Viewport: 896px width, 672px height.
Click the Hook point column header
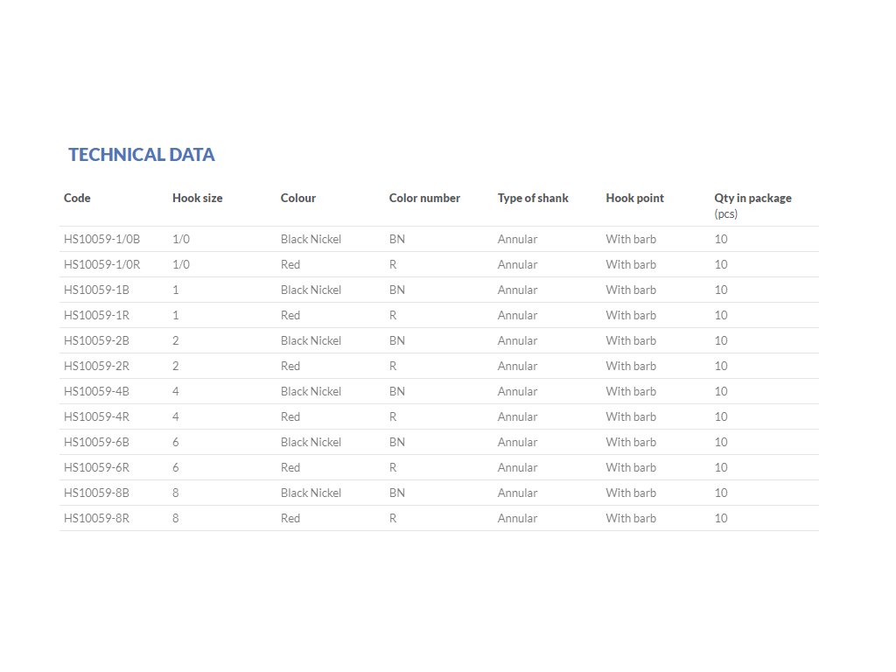click(635, 199)
